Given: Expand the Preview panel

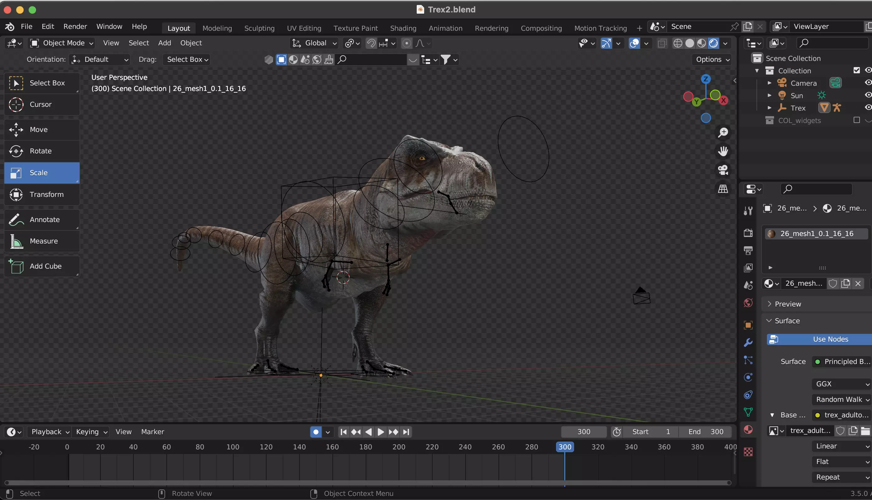Looking at the screenshot, I should point(817,304).
